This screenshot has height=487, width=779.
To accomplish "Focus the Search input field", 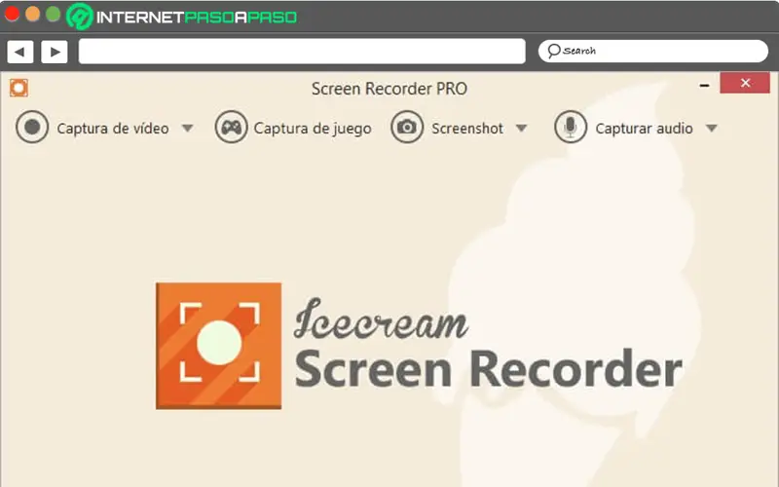I will point(652,51).
